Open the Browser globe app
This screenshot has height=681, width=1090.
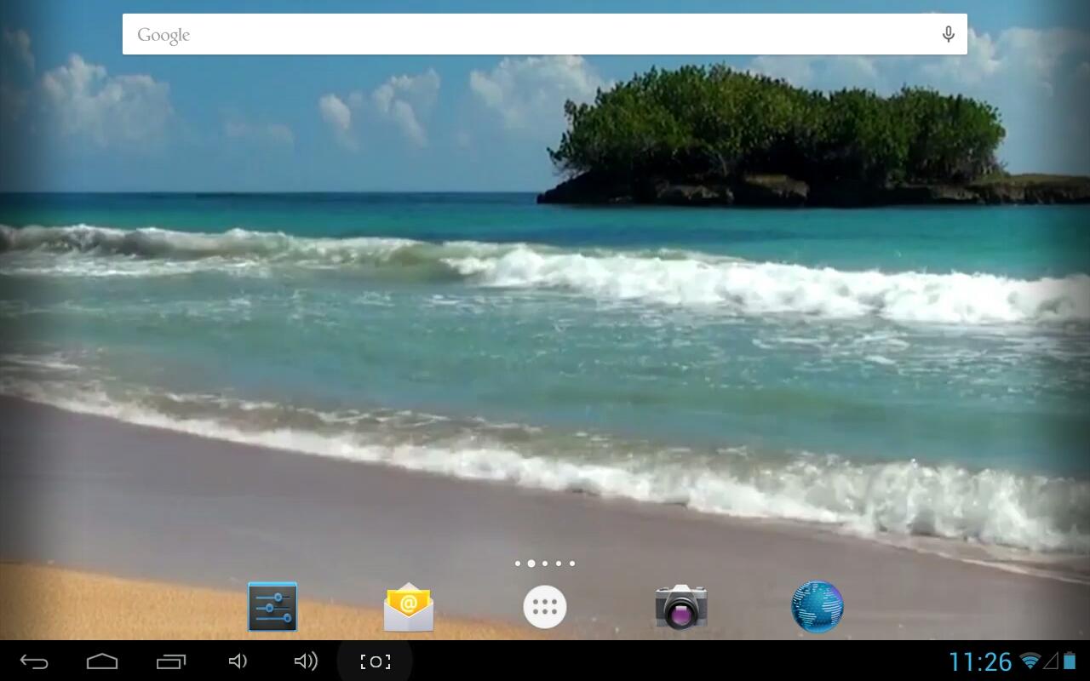pyautogui.click(x=817, y=607)
